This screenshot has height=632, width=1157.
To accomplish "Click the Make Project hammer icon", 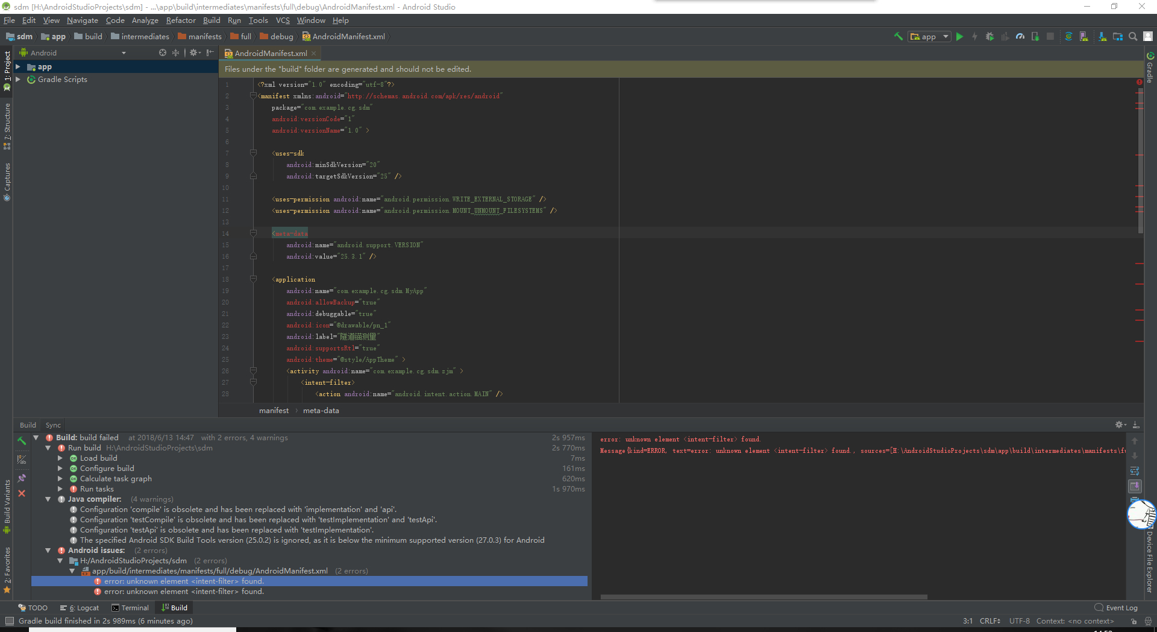I will pyautogui.click(x=898, y=37).
